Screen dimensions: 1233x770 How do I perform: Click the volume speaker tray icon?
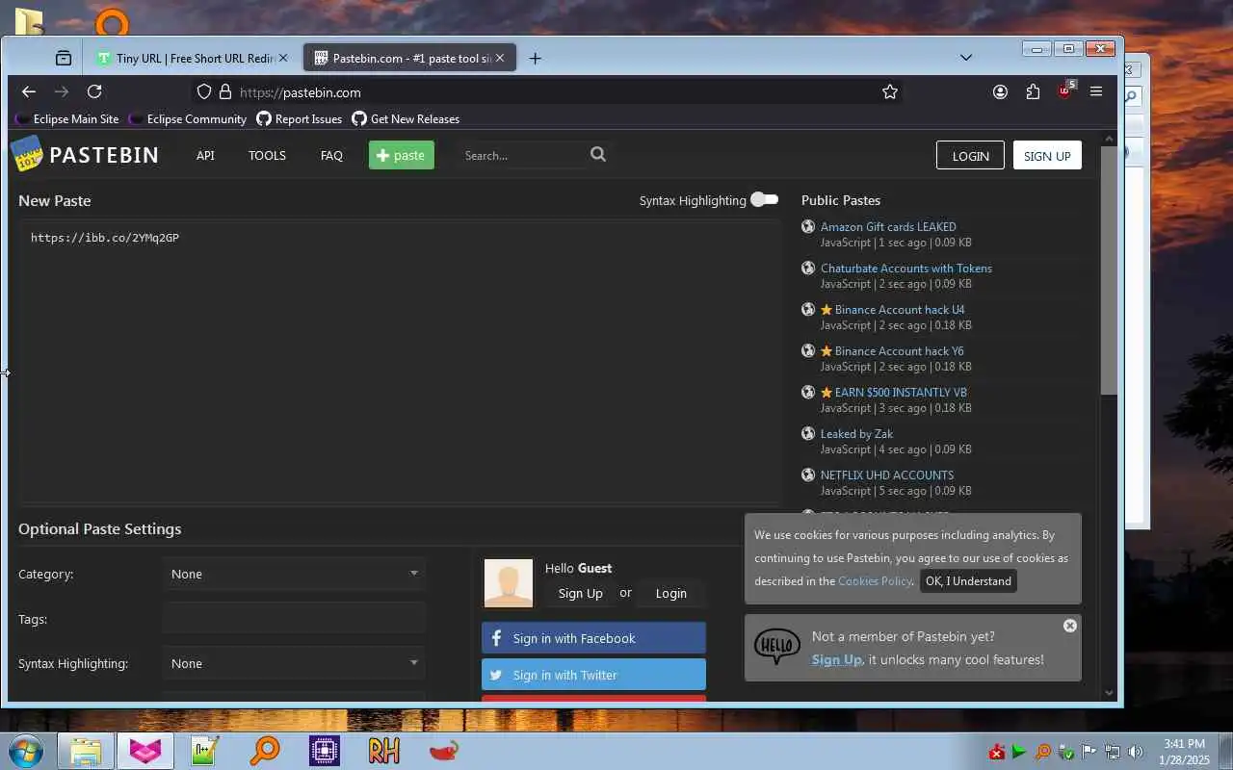(x=1136, y=752)
